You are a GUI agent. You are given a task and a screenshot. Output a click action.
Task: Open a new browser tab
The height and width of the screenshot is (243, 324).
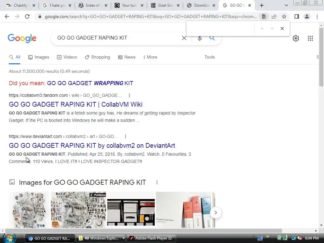pyautogui.click(x=262, y=5)
